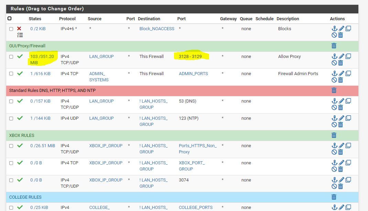368x211 pixels.
Task: Click the Firewall Admin Ports description
Action: click(298, 73)
